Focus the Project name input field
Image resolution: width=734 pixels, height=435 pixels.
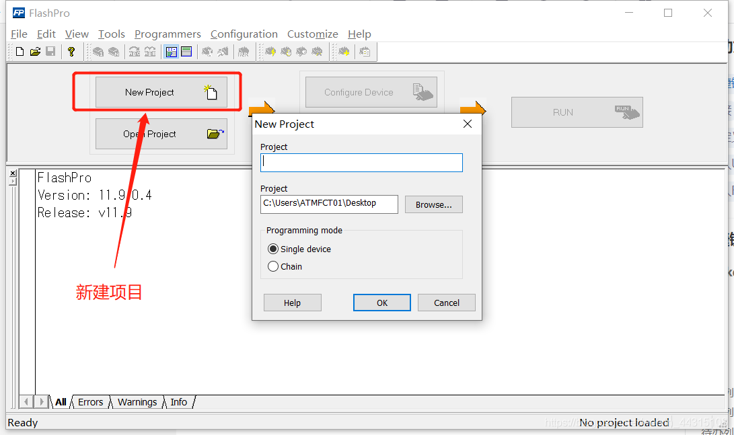point(361,163)
